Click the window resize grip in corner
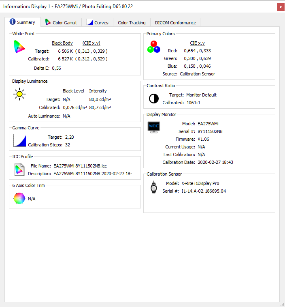 [x=282, y=304]
